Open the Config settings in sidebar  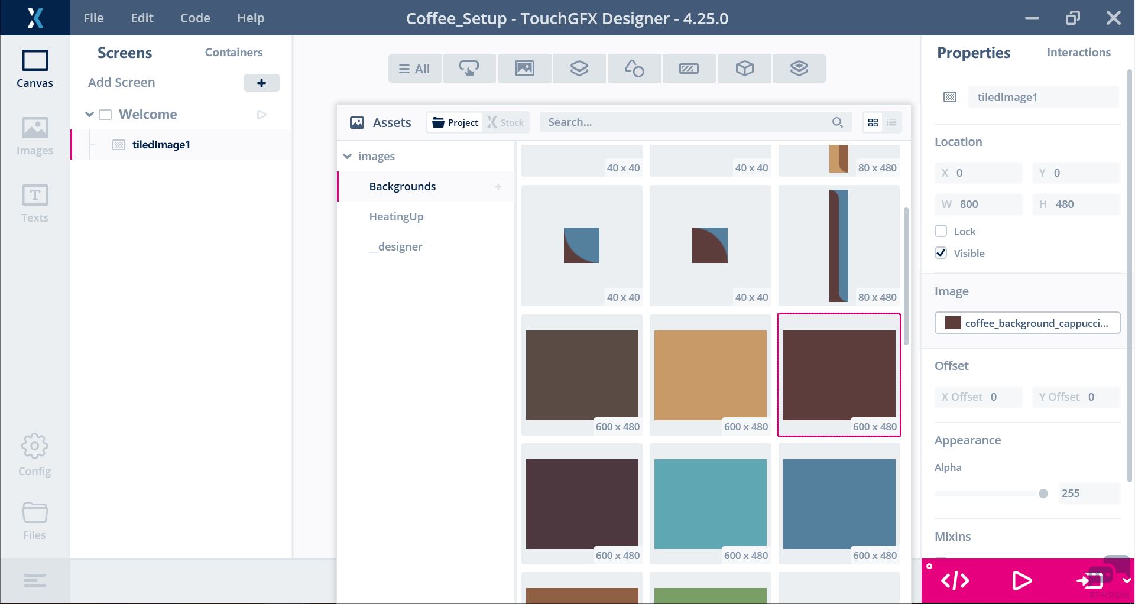tap(35, 455)
